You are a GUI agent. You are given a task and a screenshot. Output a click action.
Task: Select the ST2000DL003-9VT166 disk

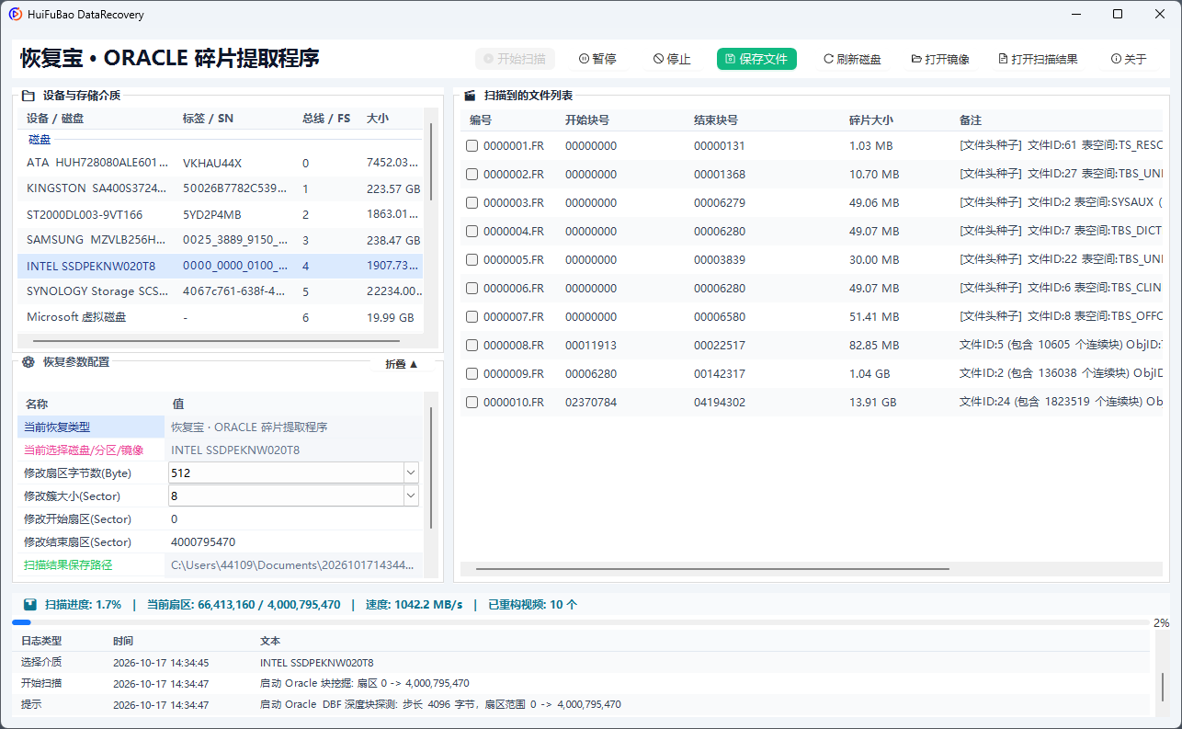click(220, 214)
